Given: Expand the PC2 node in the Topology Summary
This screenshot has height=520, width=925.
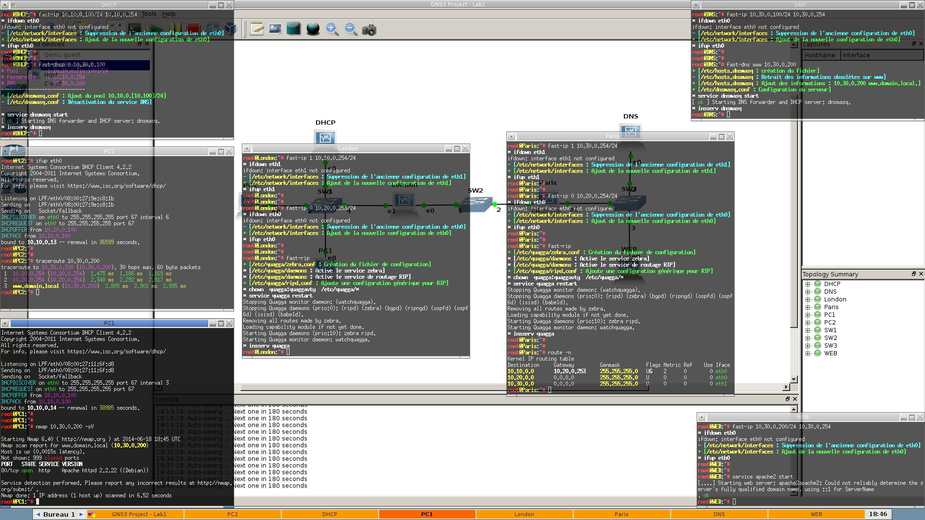Looking at the screenshot, I should [808, 323].
